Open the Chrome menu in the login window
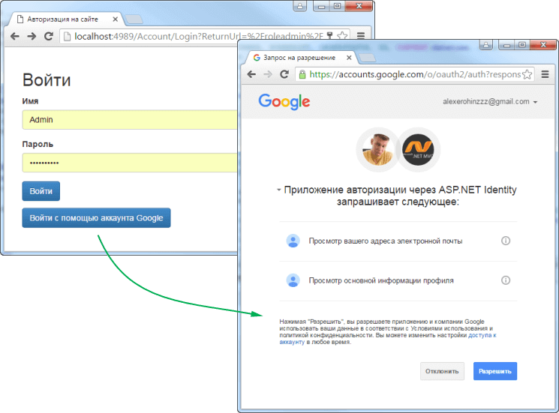 361,36
